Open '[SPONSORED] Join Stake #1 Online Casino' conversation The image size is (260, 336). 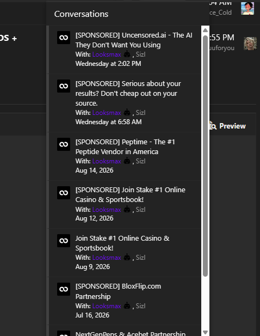131,195
